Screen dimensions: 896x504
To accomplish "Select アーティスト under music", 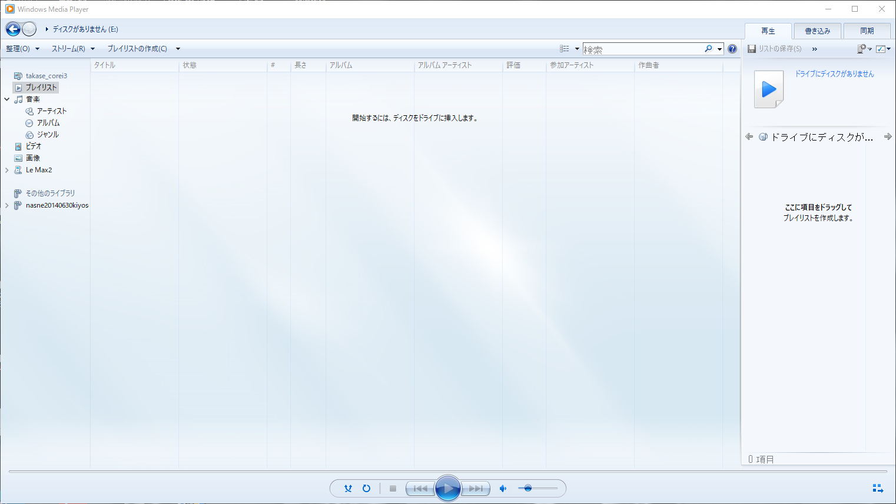I will coord(46,111).
